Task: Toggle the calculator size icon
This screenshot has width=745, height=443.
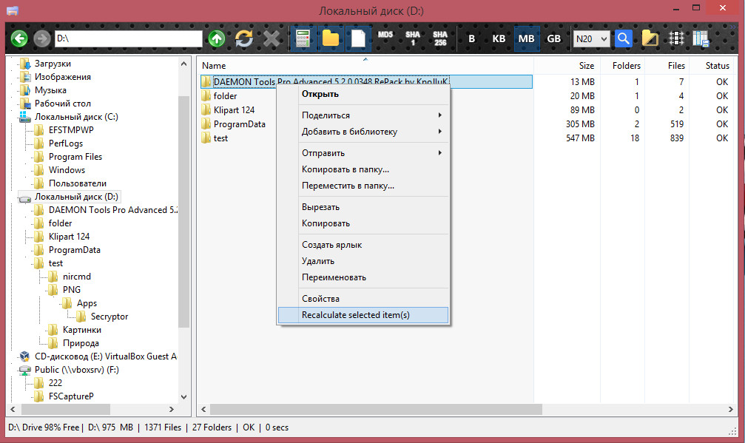Action: click(303, 38)
